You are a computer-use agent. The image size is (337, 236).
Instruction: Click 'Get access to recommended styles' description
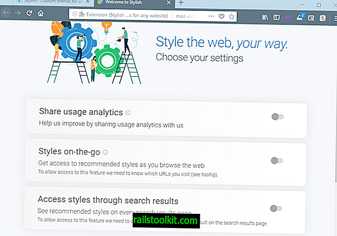(x=121, y=165)
